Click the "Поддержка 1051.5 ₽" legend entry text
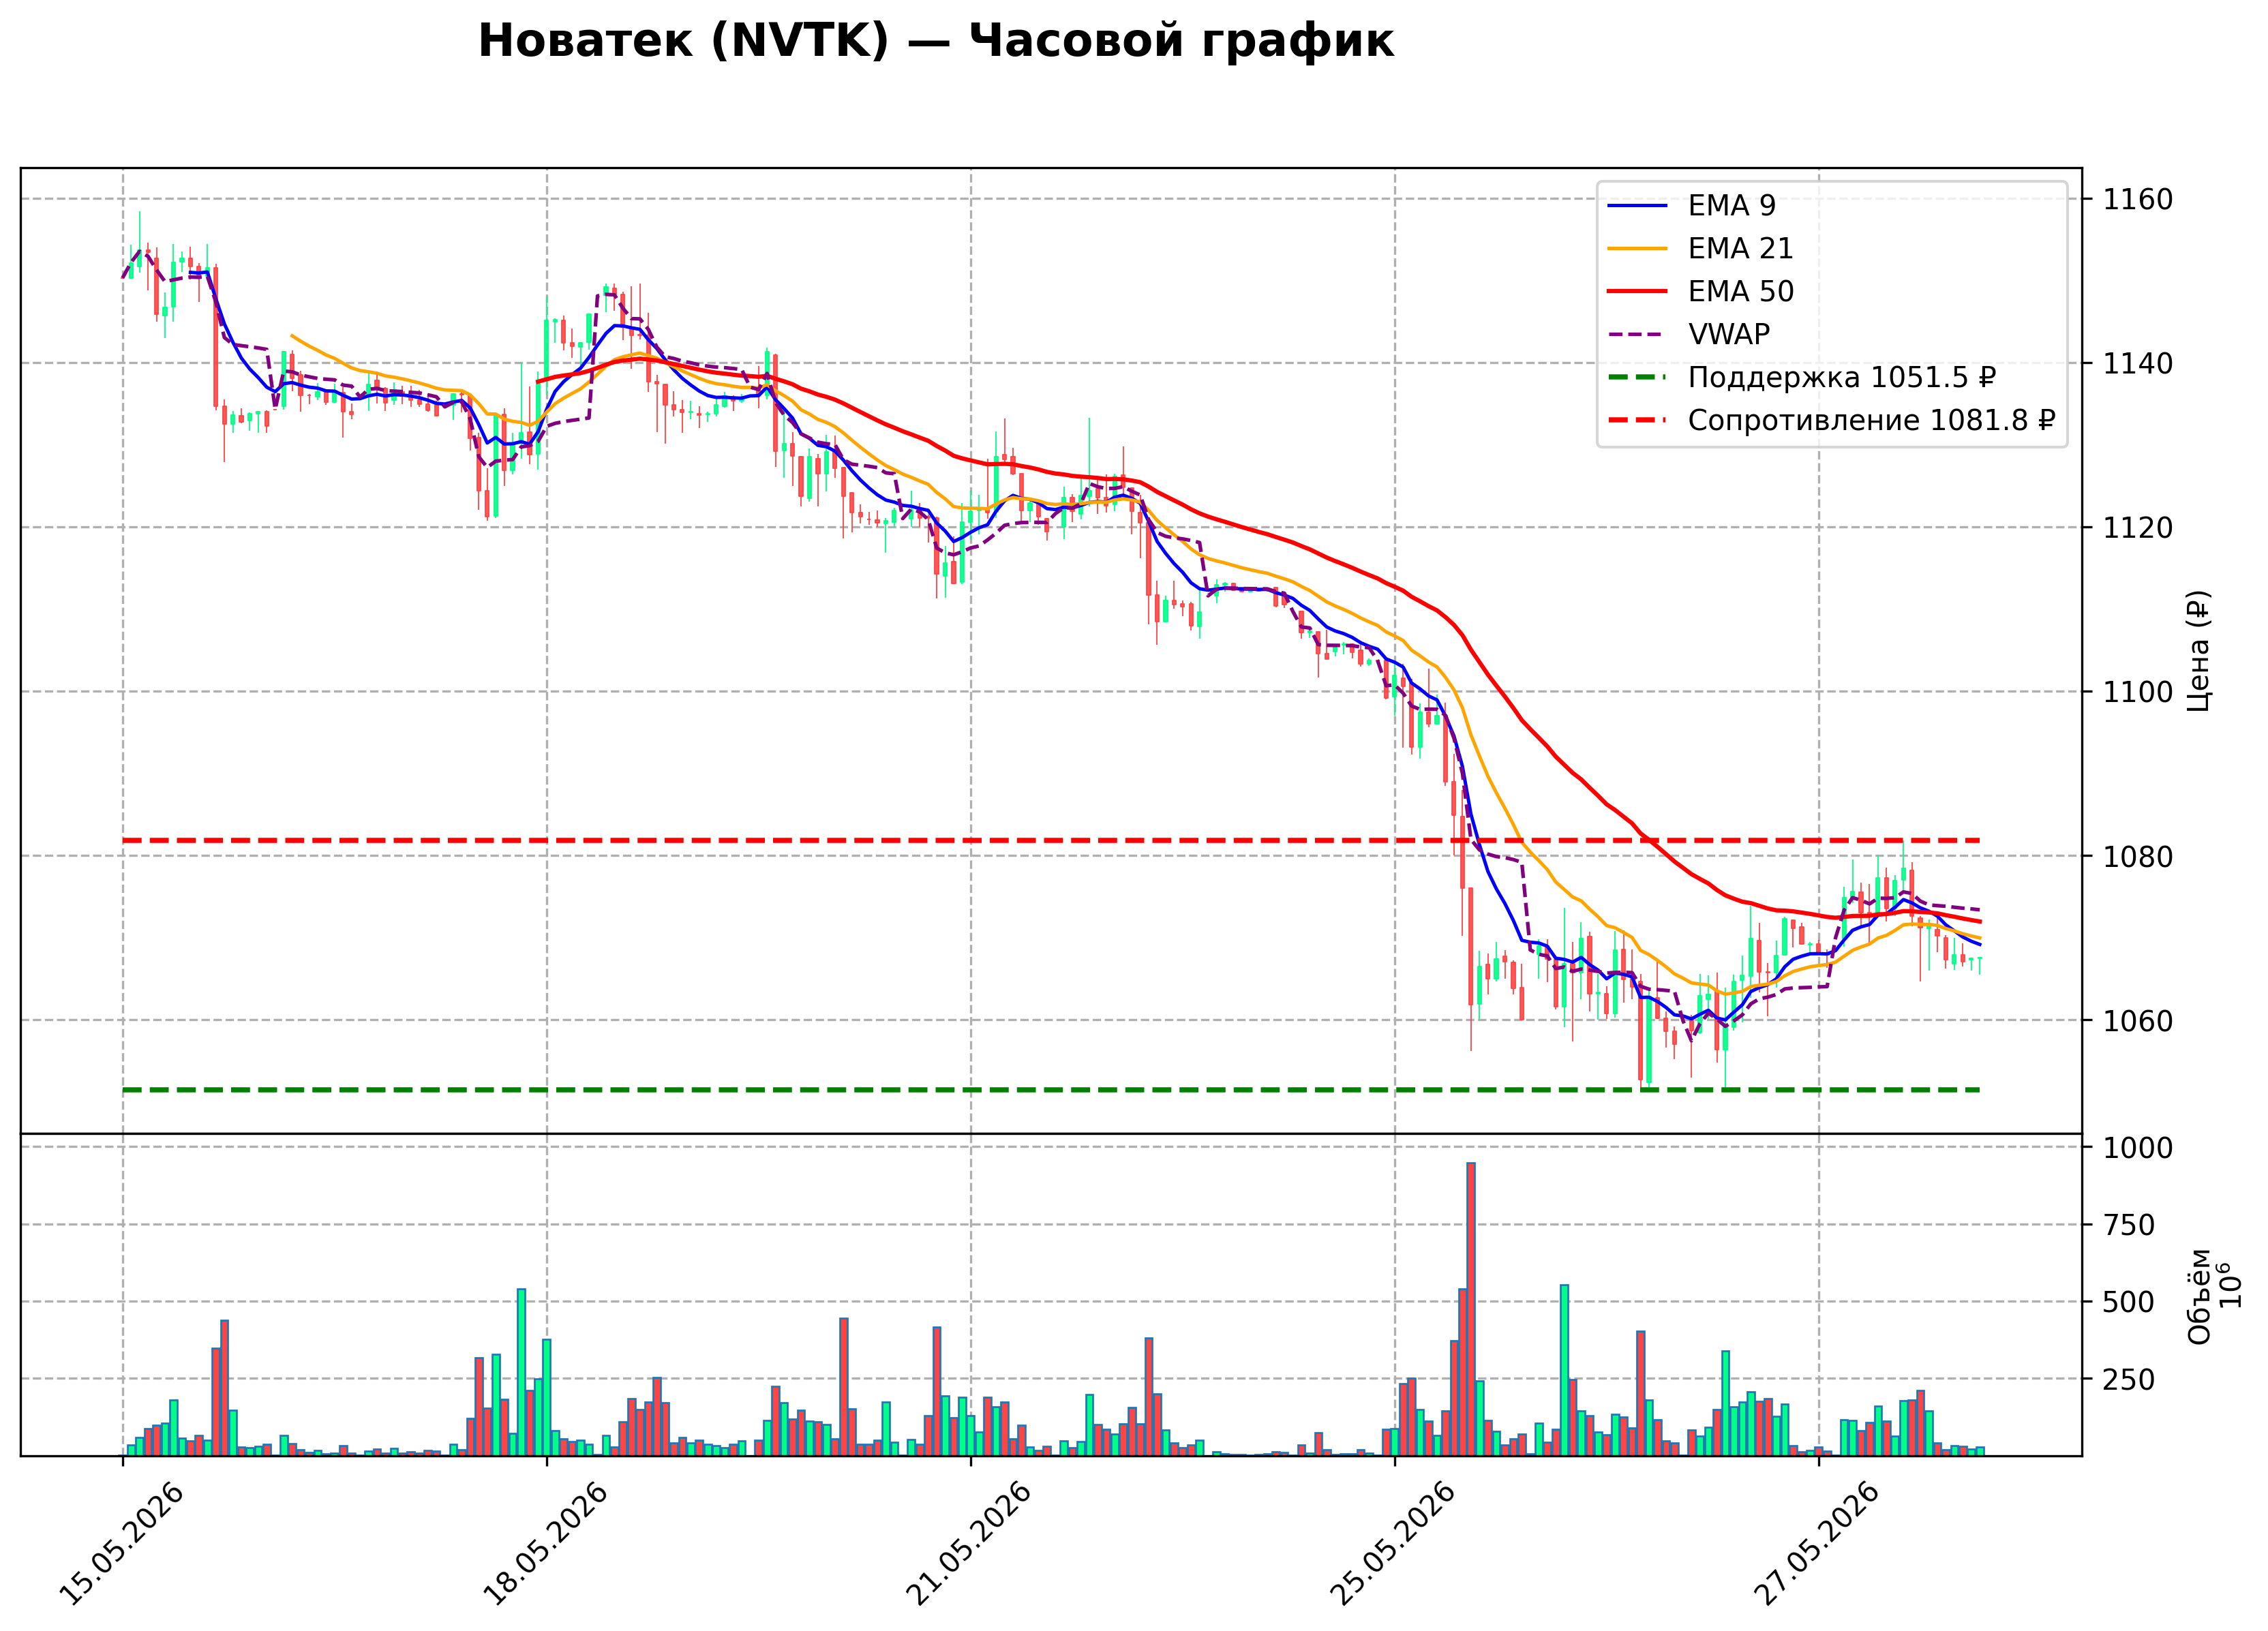Screen dimensions: 2268x1631 point(1842,377)
